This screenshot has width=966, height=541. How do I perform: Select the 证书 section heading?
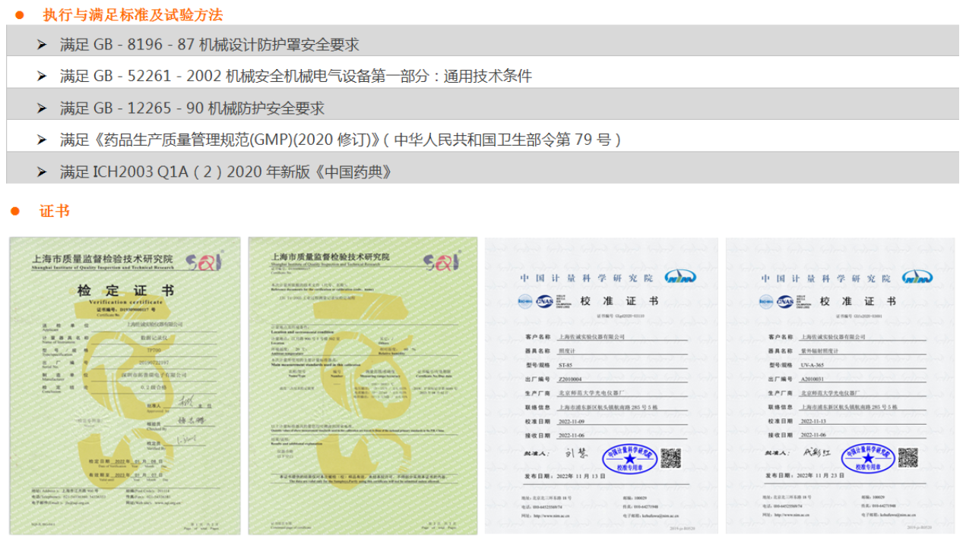pyautogui.click(x=55, y=211)
